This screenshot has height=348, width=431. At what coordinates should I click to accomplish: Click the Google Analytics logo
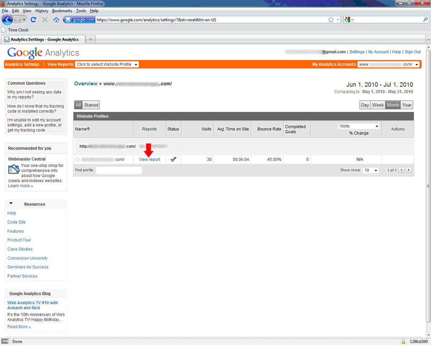(42, 53)
